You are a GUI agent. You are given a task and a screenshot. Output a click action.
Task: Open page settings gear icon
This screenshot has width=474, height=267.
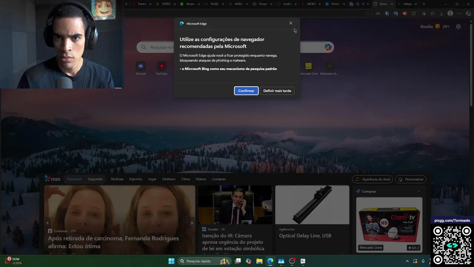click(x=458, y=27)
